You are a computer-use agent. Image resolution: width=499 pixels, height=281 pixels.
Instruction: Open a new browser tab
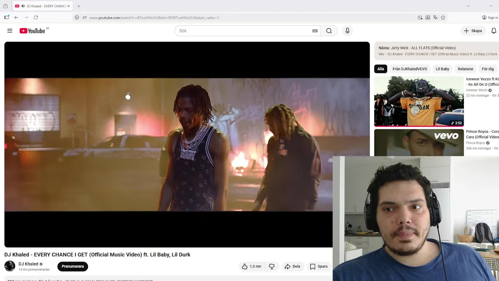point(79,6)
